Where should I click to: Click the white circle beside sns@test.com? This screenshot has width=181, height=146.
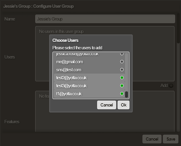121,70
